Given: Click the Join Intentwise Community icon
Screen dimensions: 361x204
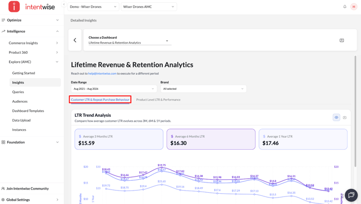Looking at the screenshot, I should click(x=3, y=188).
